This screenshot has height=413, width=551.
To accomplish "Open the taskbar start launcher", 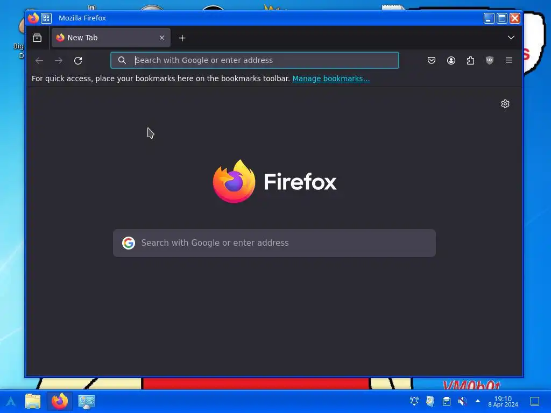I will (x=11, y=401).
